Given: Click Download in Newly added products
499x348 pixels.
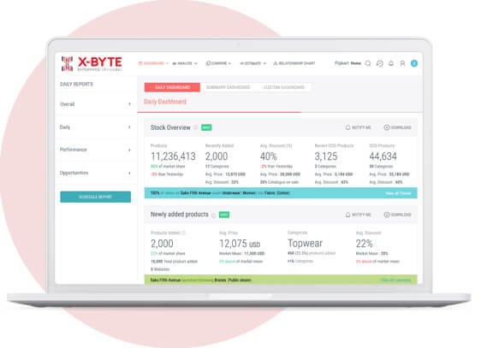Looking at the screenshot, I should coord(397,215).
